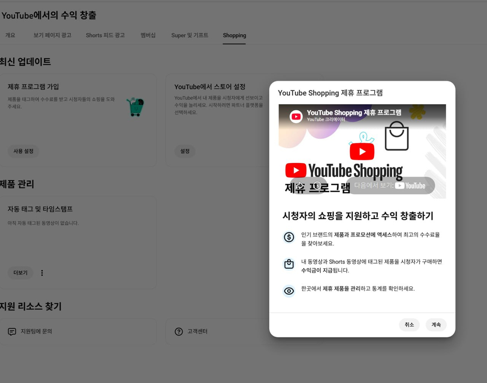Open the video via 다음에서 보기: YouTube button

tap(390, 185)
